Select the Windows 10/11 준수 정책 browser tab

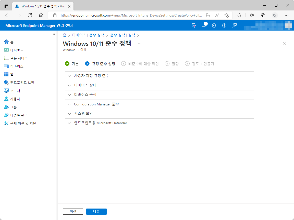43,6
